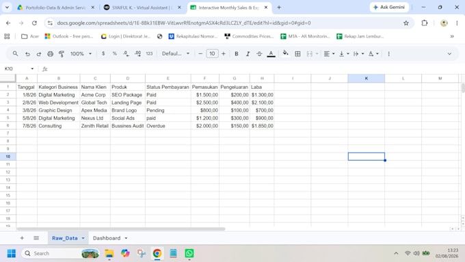The image size is (465, 262).
Task: Open the borders tool icon
Action: coord(297,54)
